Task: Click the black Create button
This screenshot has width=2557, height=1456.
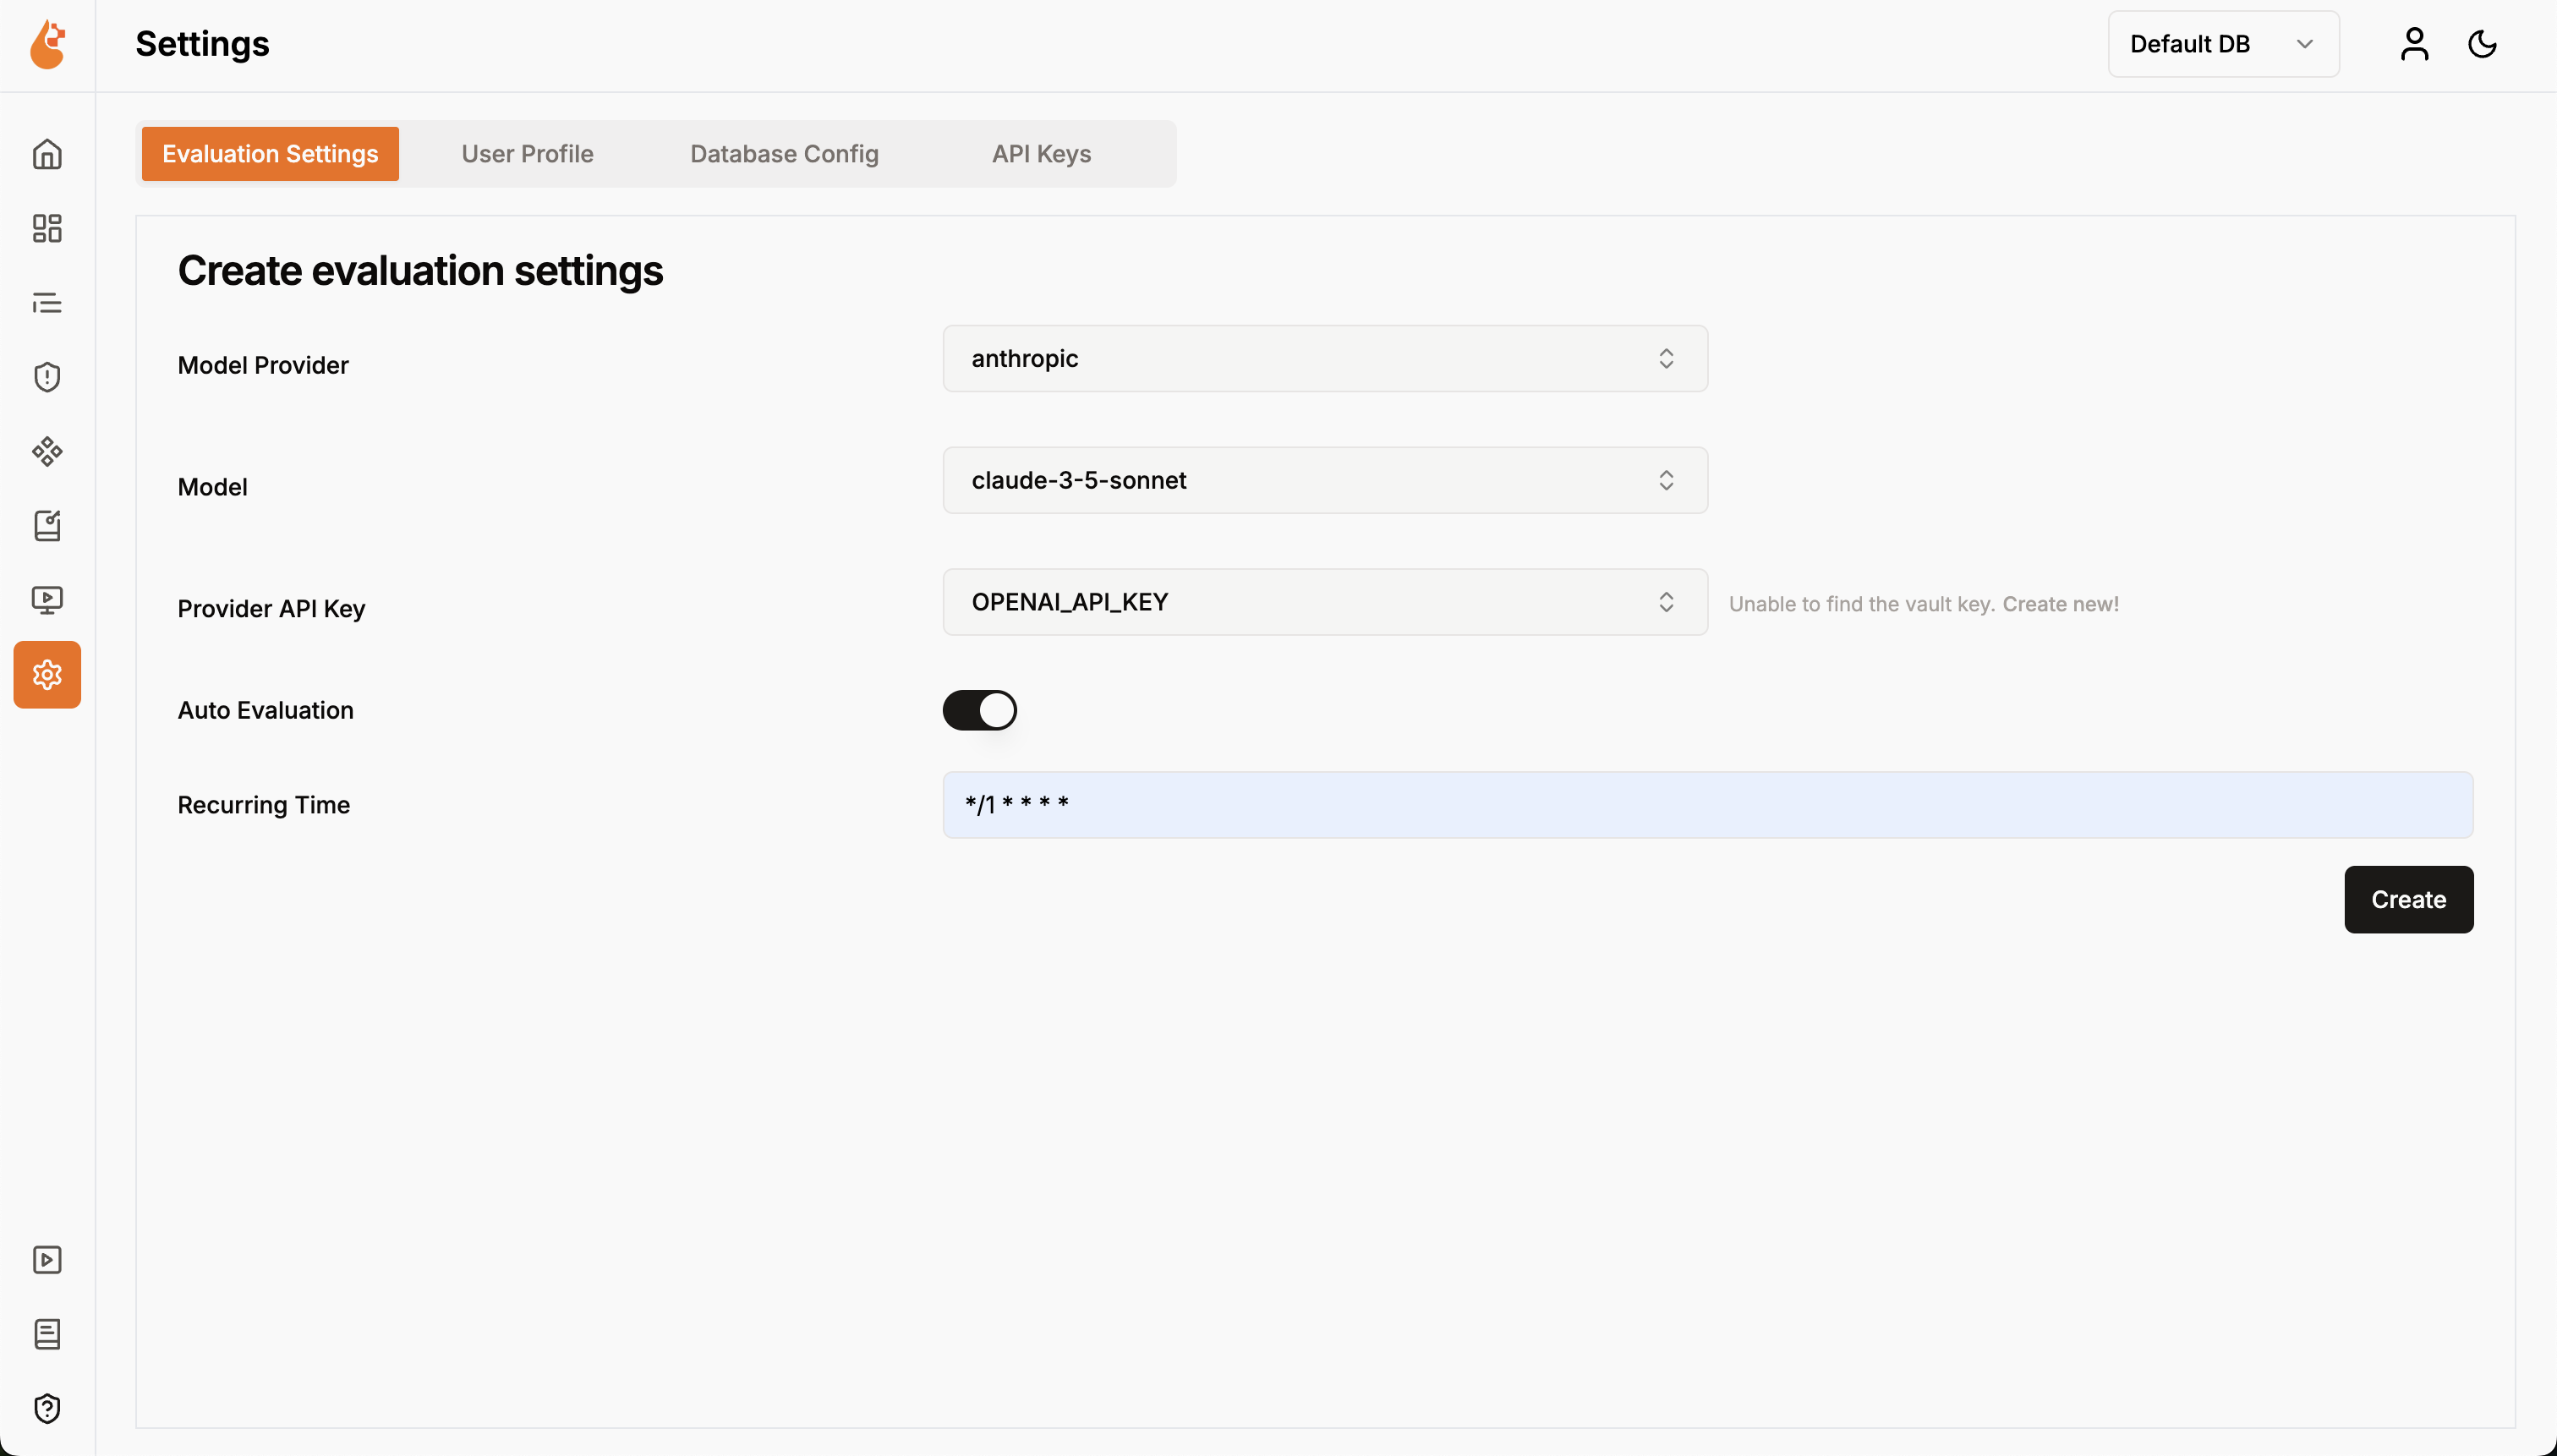Action: pos(2408,900)
